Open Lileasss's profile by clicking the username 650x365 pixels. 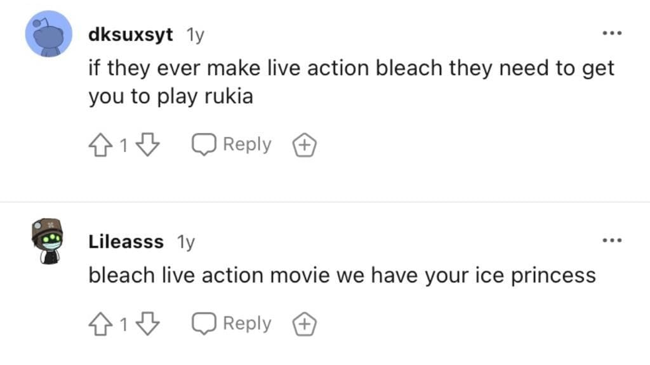(x=126, y=241)
